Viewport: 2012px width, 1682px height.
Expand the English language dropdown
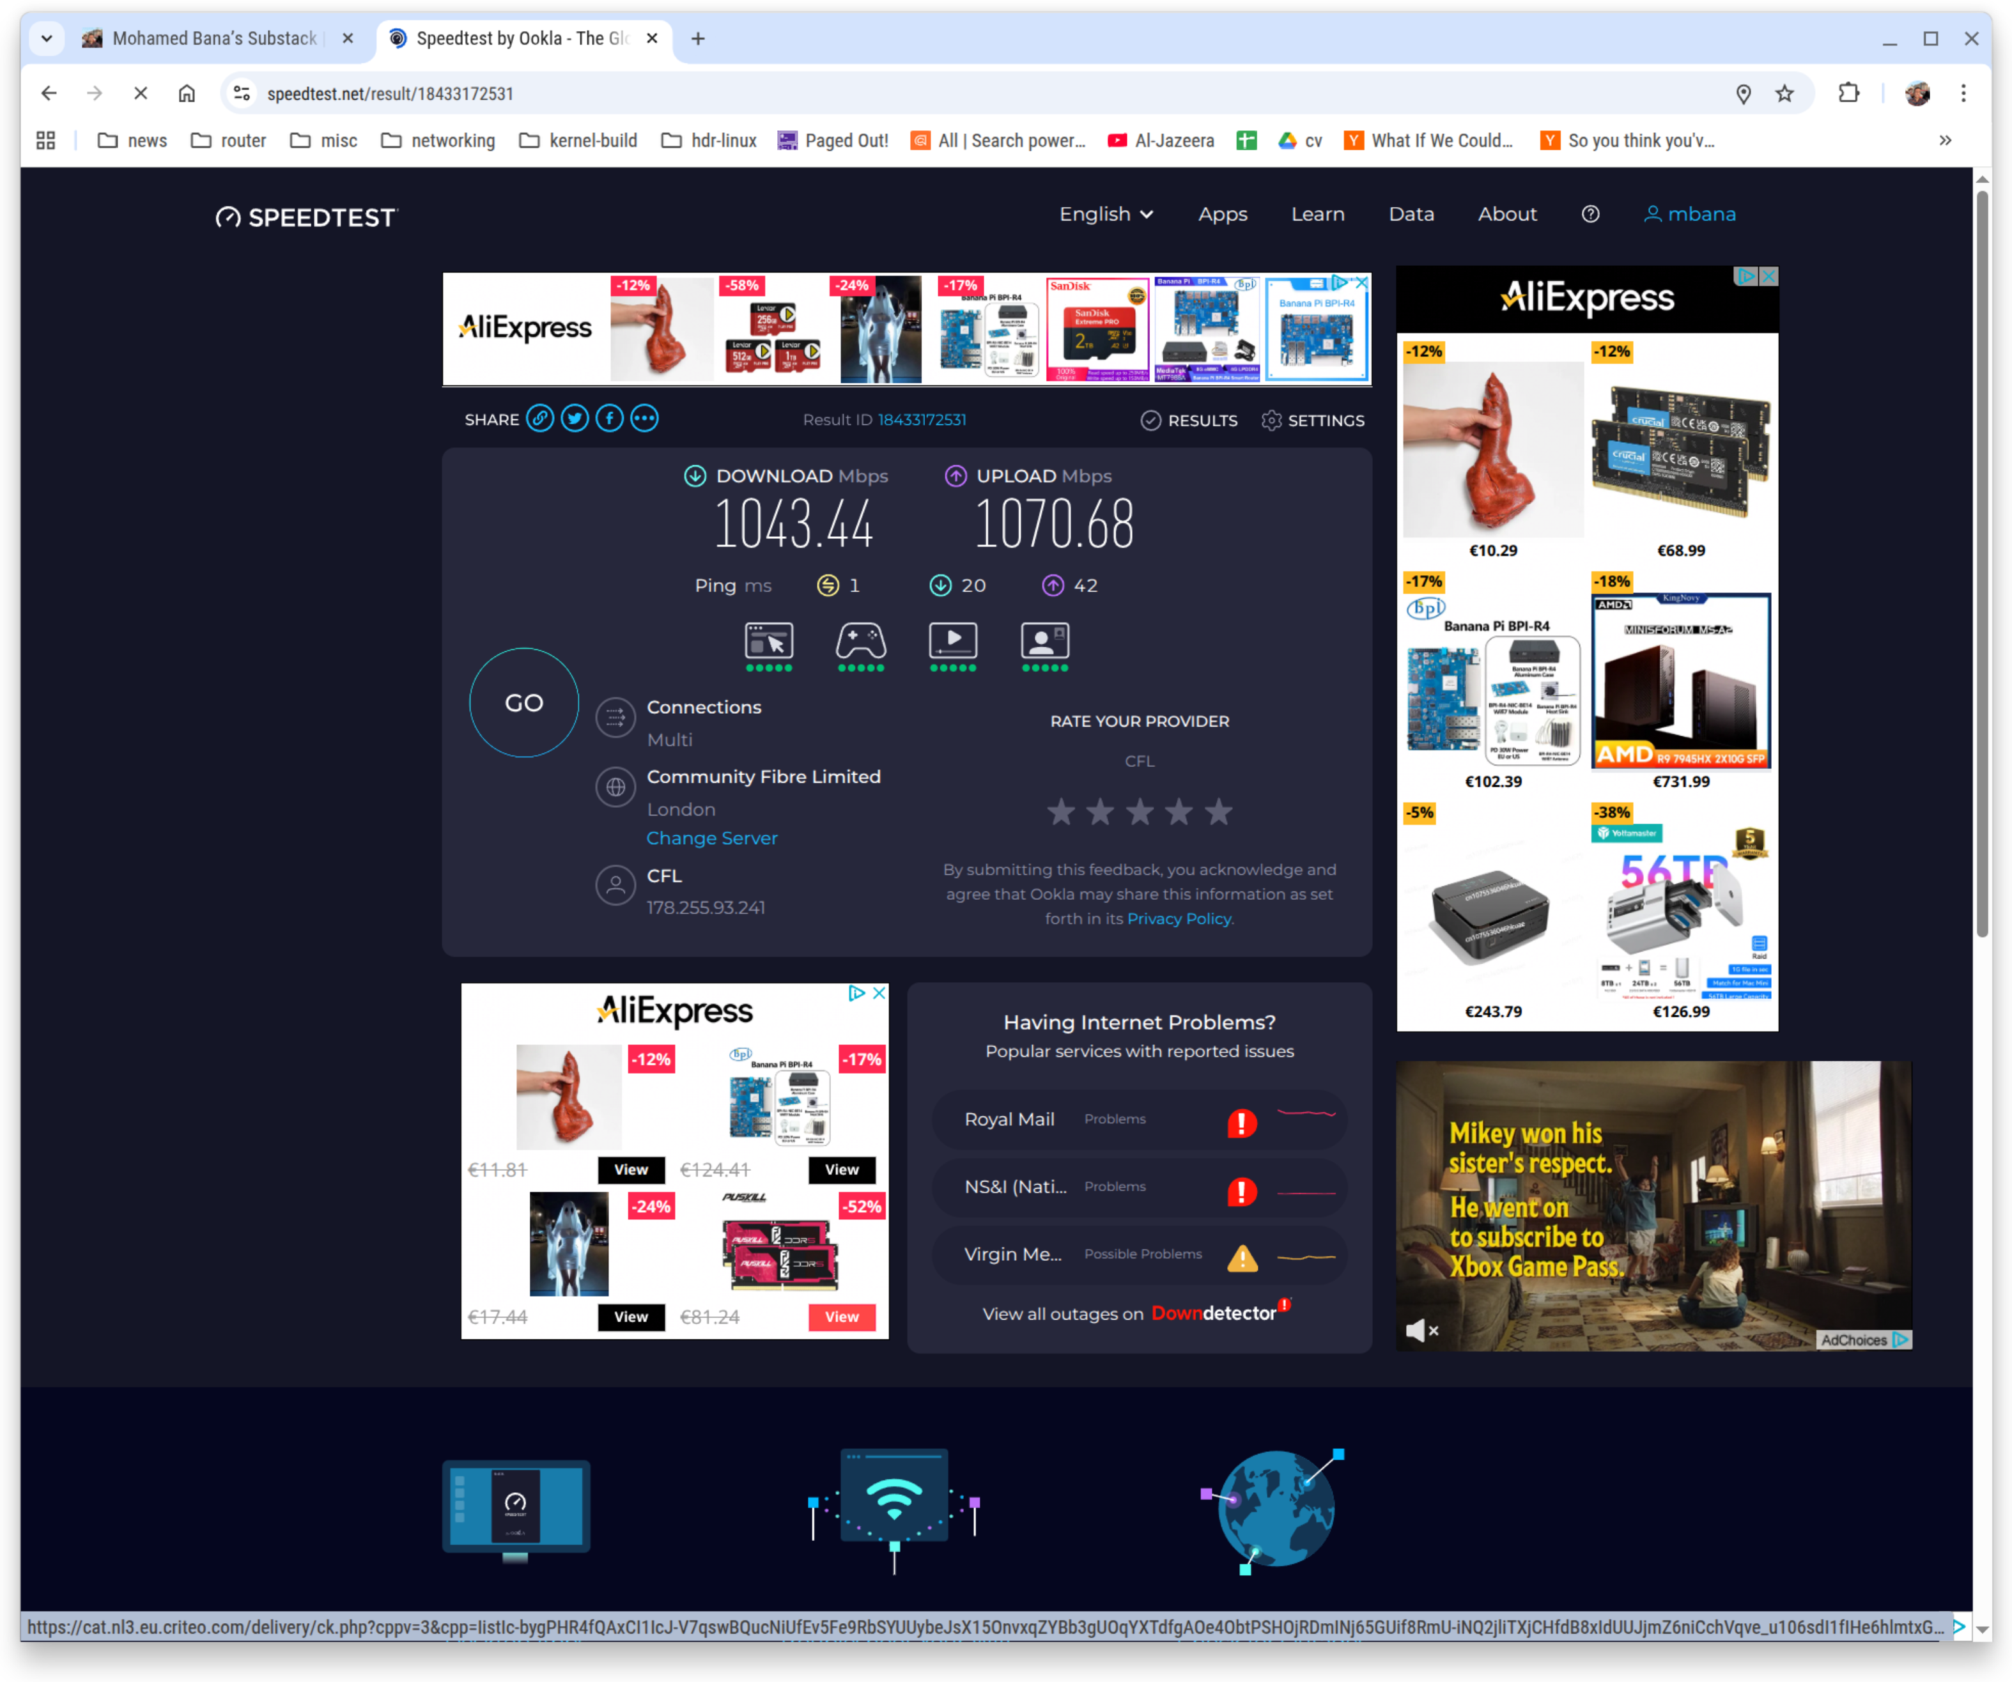(x=1106, y=213)
